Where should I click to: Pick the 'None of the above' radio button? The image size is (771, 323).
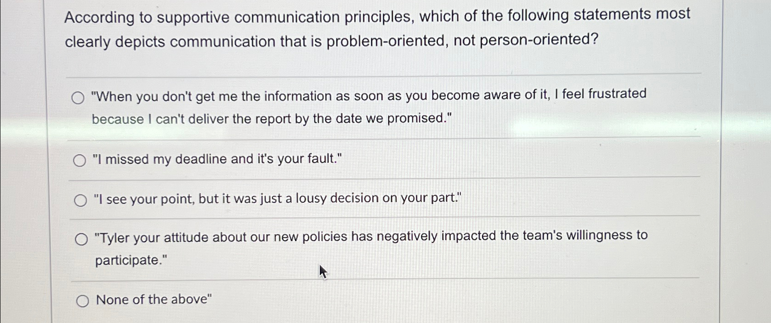pos(83,301)
